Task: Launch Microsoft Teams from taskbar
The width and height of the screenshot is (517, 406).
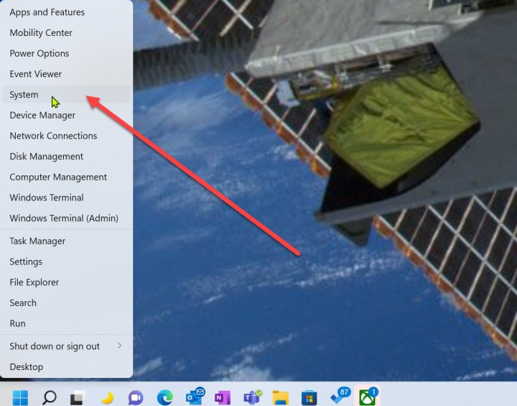Action: [x=251, y=397]
